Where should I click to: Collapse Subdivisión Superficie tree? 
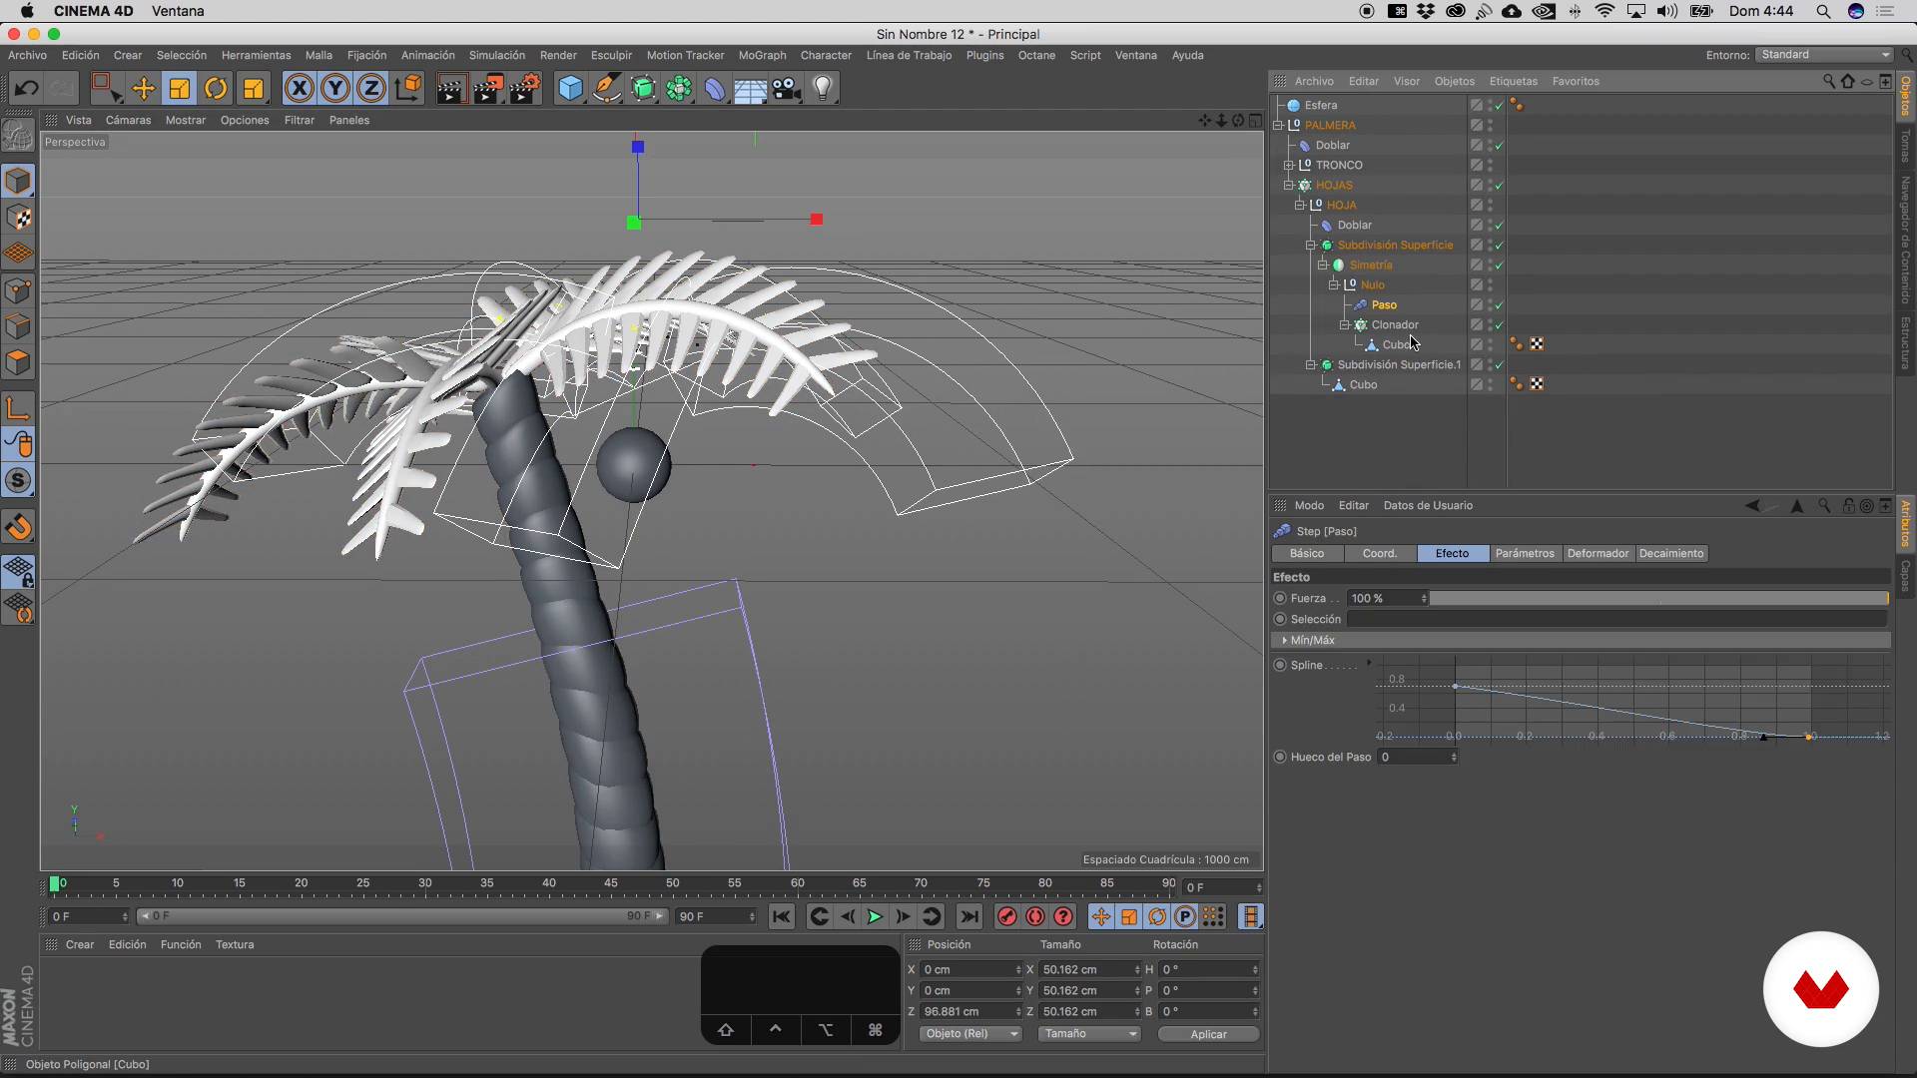pyautogui.click(x=1311, y=246)
